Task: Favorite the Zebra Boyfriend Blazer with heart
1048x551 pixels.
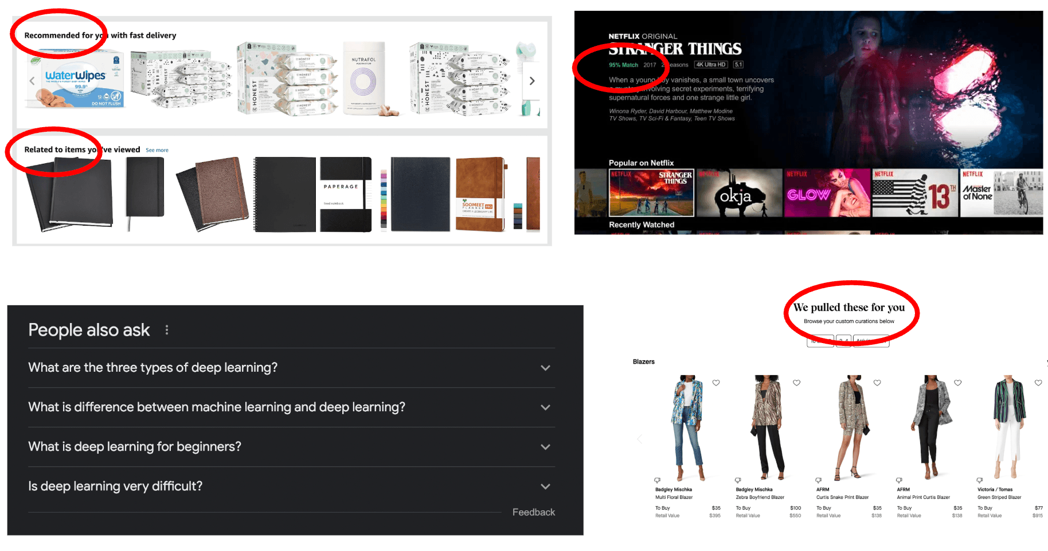Action: coord(797,383)
